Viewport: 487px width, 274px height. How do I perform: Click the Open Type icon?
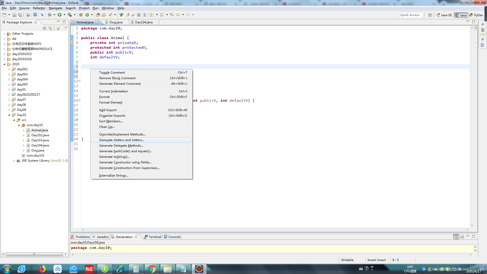[98, 15]
